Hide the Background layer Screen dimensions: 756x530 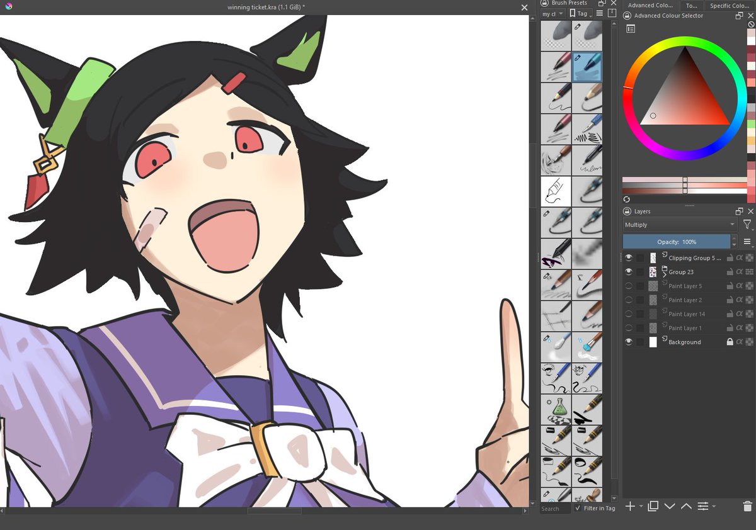point(628,342)
